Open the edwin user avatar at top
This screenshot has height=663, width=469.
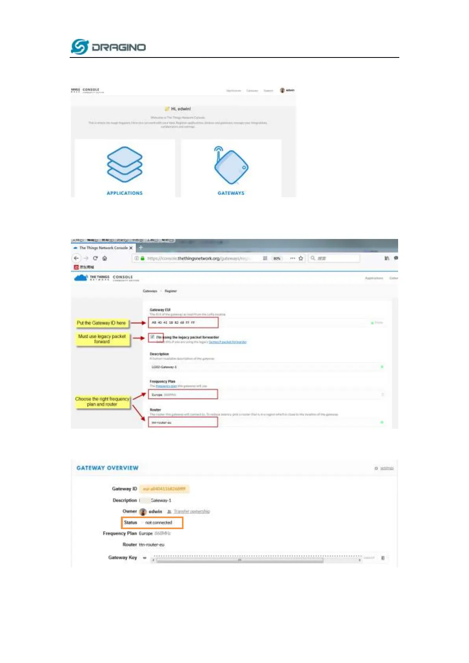tap(282, 90)
